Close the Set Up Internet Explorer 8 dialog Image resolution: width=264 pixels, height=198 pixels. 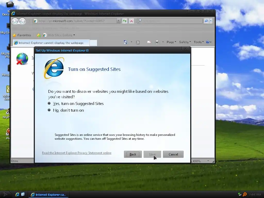coord(185,48)
